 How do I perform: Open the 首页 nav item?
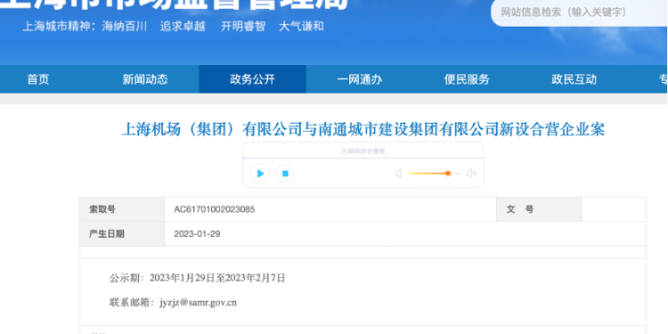(x=38, y=79)
